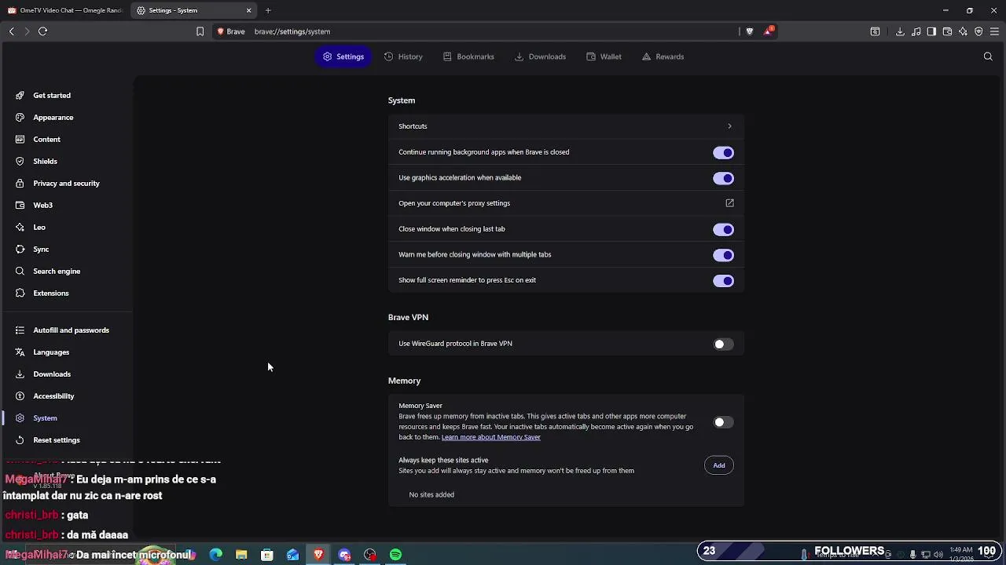Switch to the Rewards tab

coord(663,56)
